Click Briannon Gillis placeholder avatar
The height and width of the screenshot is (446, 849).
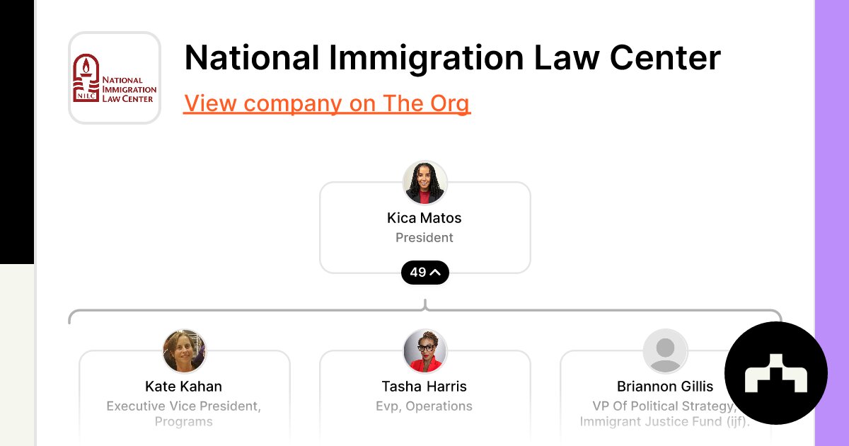click(x=665, y=351)
